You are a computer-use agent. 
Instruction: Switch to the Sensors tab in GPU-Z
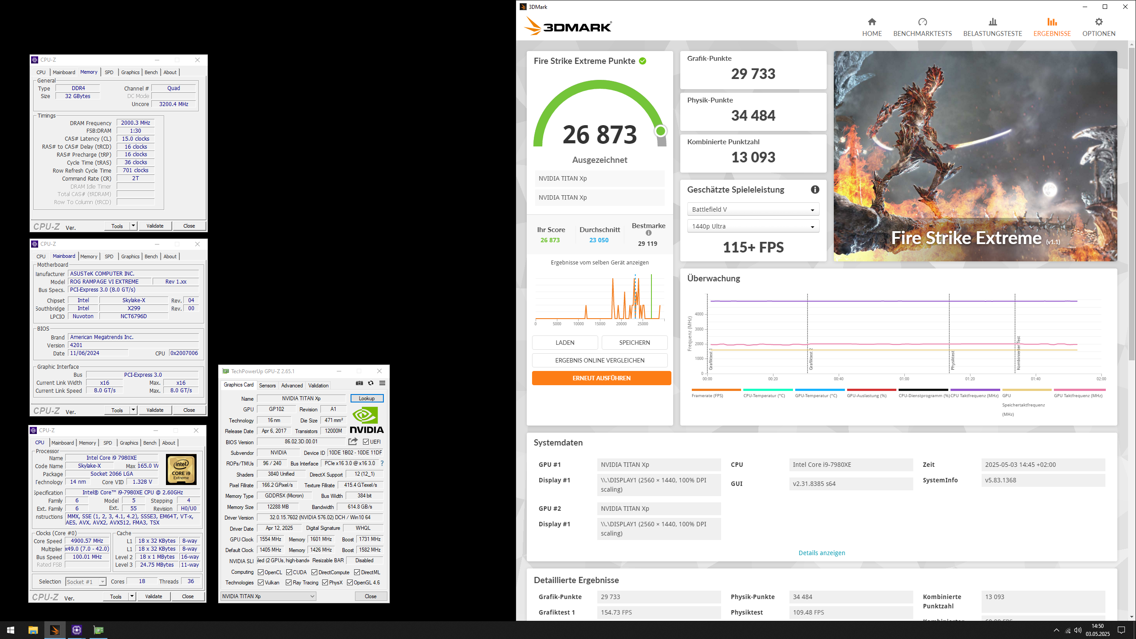tap(267, 386)
